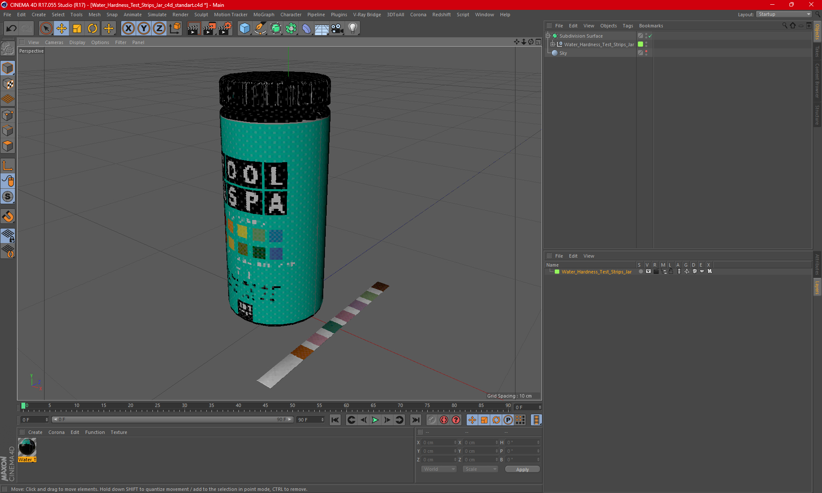Open the Render to Picture Viewer icon
Viewport: 822px width, 493px height.
209,29
